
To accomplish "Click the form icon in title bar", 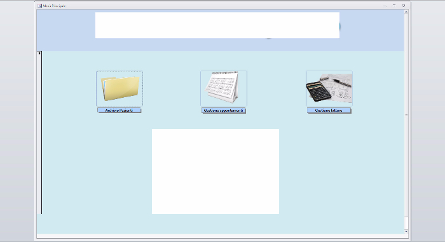I will pyautogui.click(x=39, y=6).
